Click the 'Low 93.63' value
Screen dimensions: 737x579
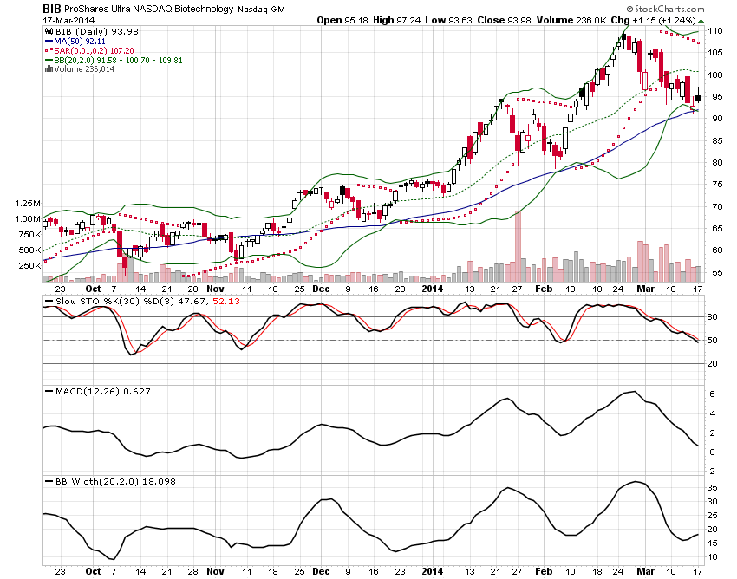click(448, 20)
